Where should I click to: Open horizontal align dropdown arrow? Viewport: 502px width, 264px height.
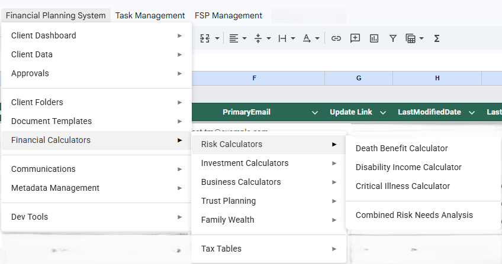point(244,38)
